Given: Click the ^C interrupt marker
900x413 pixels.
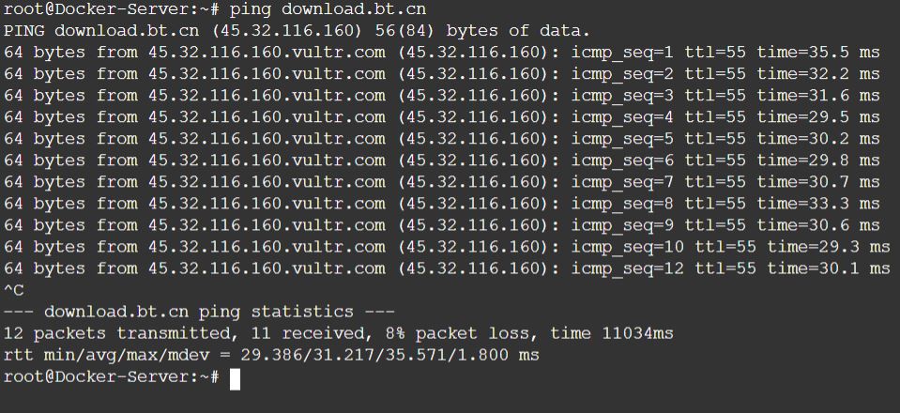Looking at the screenshot, I should click(14, 289).
